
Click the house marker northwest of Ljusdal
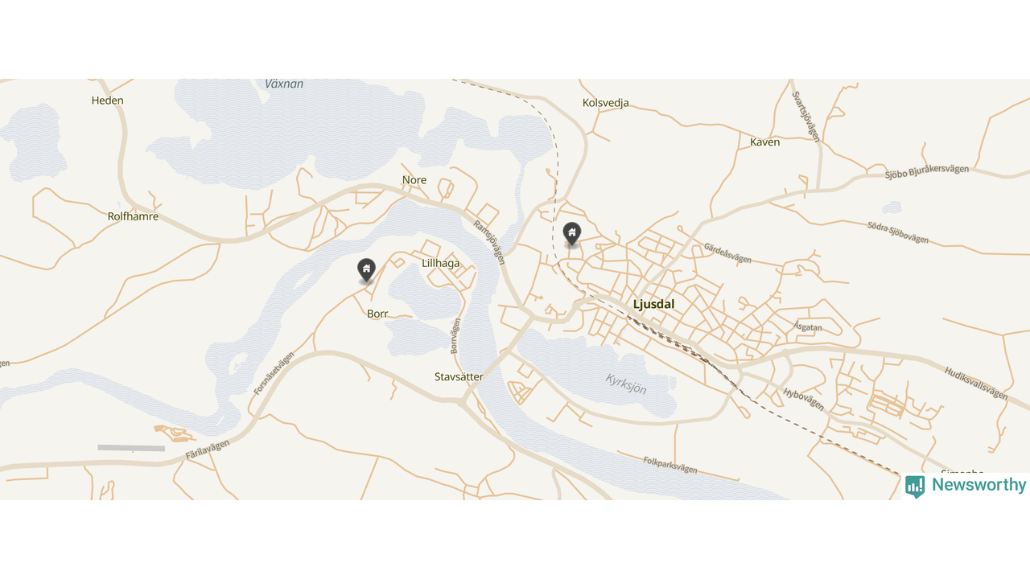(x=571, y=234)
